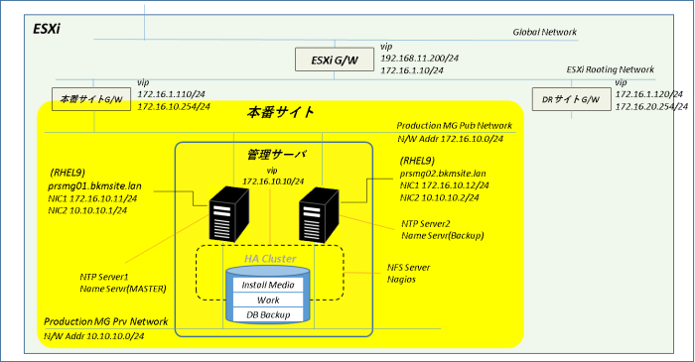Image resolution: width=695 pixels, height=362 pixels.
Task: Click the 本番サイト heading
Action: 281,112
